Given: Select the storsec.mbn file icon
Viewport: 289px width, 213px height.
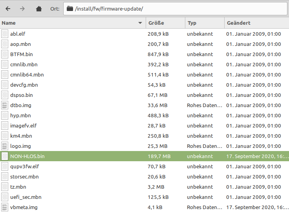Looking at the screenshot, I should coord(5,177).
